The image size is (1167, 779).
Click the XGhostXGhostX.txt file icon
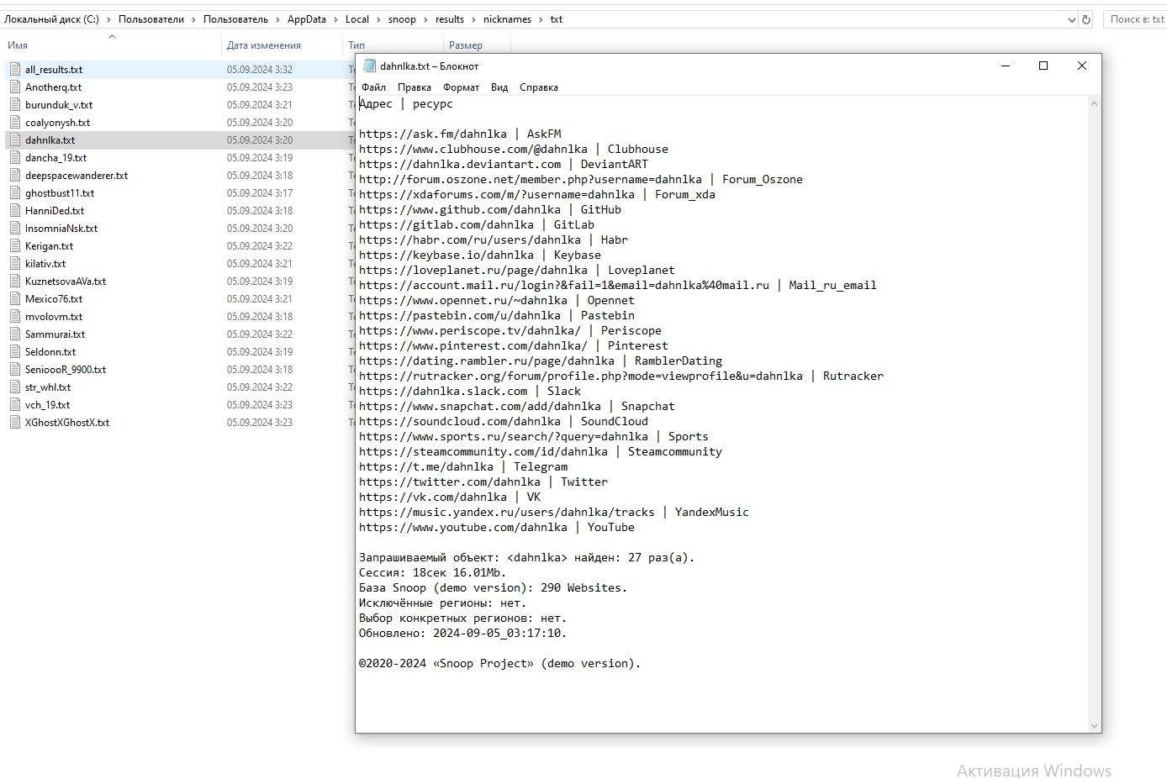coord(15,422)
